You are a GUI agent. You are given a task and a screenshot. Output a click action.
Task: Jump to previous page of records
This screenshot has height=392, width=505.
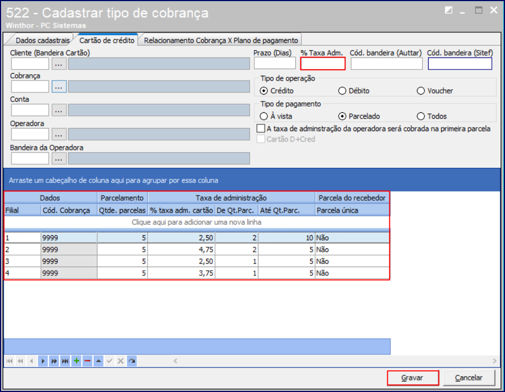pyautogui.click(x=20, y=361)
